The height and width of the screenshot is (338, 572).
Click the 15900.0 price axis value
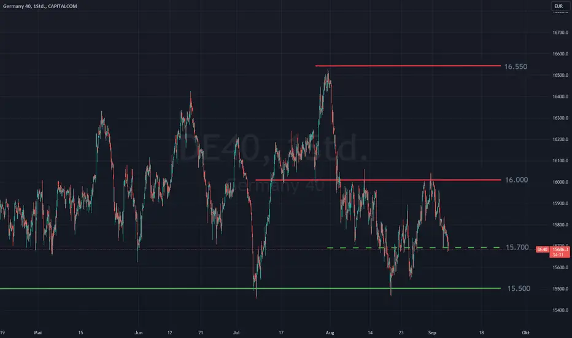[x=560, y=203]
